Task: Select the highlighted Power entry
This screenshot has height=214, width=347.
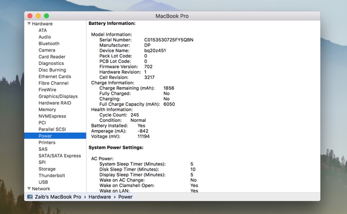Action: click(x=55, y=136)
